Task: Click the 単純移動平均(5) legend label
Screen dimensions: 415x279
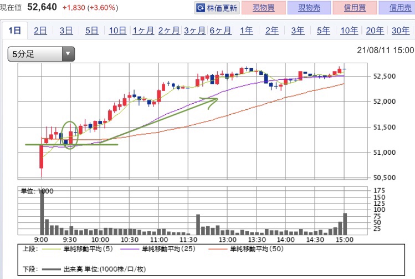Action: click(88, 249)
